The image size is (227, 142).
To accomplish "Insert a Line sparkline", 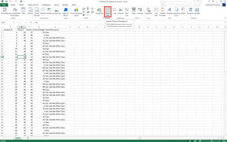I will click(x=115, y=11).
